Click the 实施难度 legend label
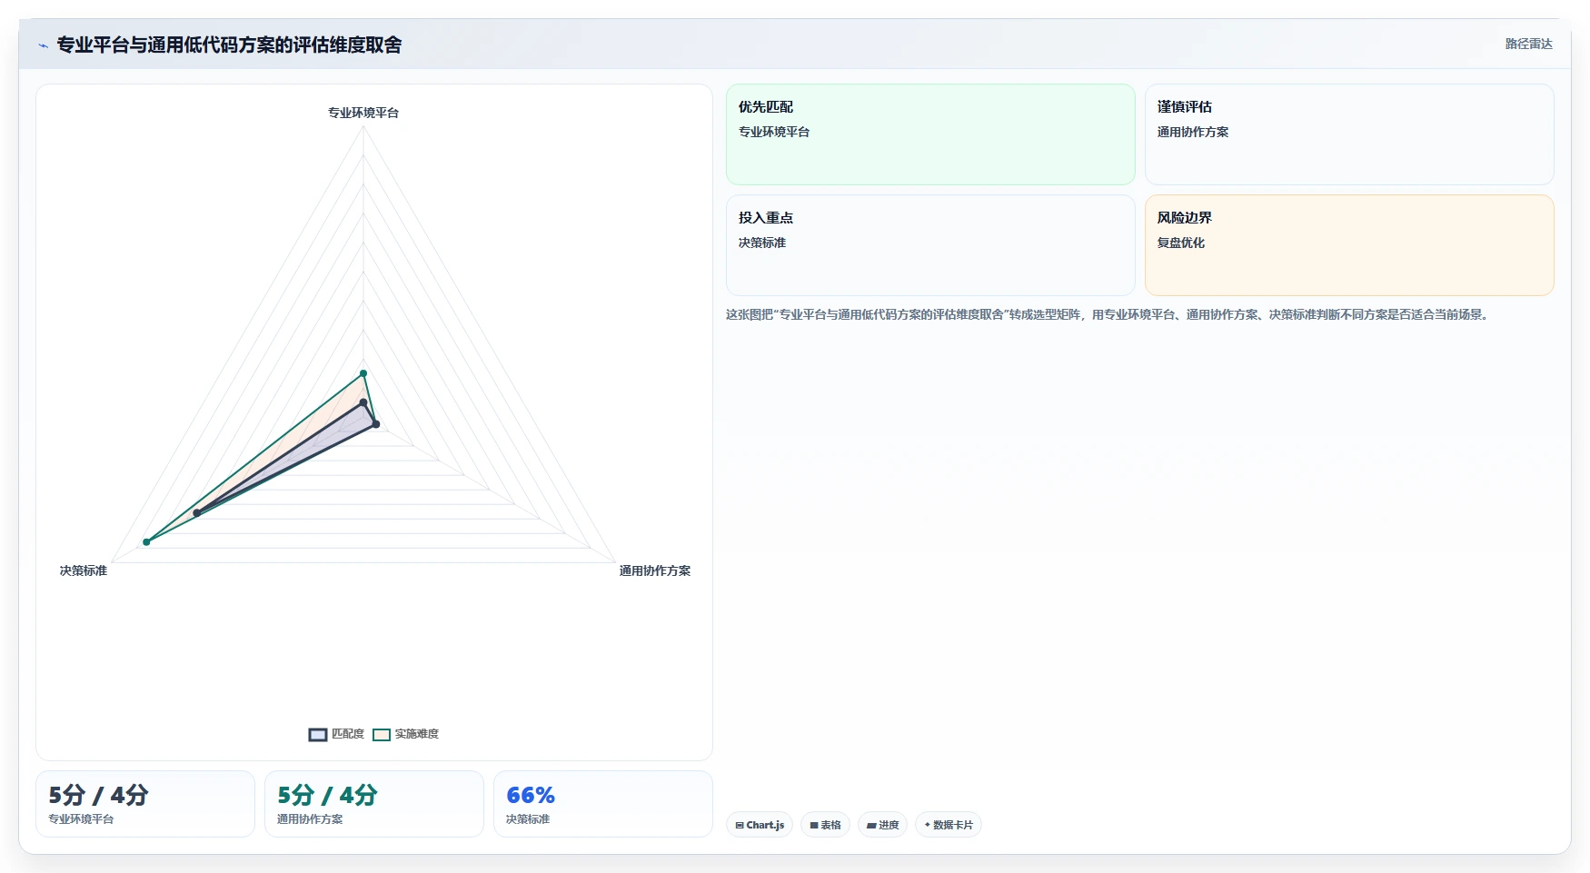The width and height of the screenshot is (1590, 873). point(417,734)
